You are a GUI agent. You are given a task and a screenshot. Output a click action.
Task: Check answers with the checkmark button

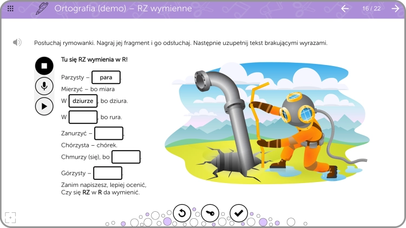coord(239,213)
